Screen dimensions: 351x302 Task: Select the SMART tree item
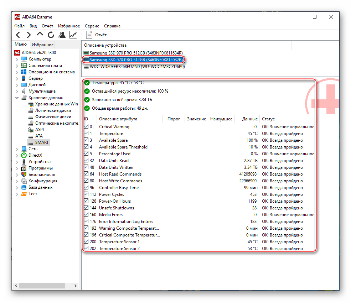(x=42, y=142)
